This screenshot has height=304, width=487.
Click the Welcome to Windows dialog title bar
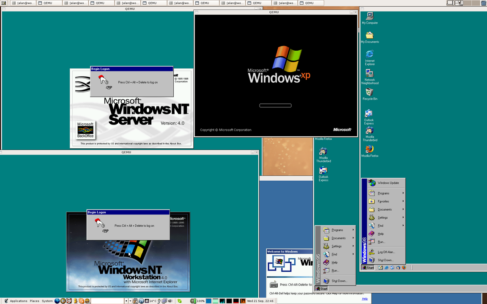tap(290, 252)
